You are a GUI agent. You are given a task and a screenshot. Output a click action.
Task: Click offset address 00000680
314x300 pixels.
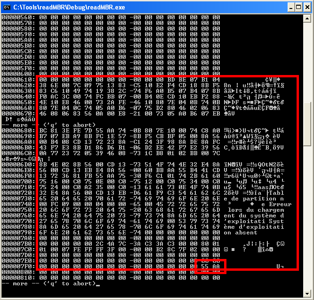17,130
